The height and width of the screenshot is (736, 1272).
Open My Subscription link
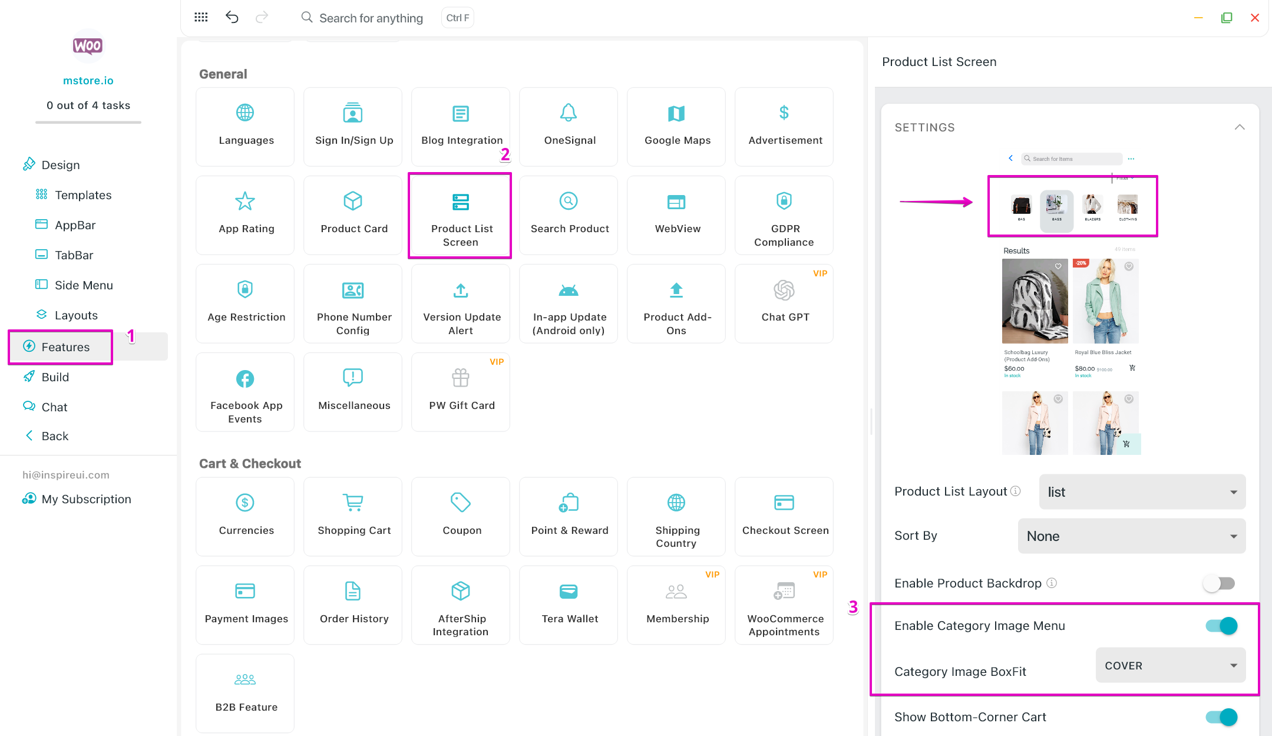tap(86, 499)
